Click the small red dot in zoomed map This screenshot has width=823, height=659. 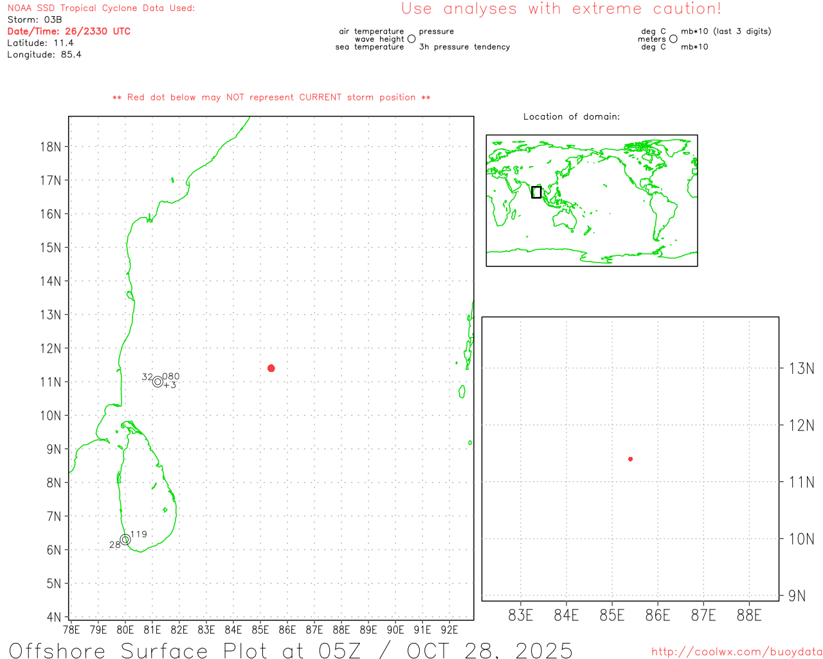(x=631, y=459)
